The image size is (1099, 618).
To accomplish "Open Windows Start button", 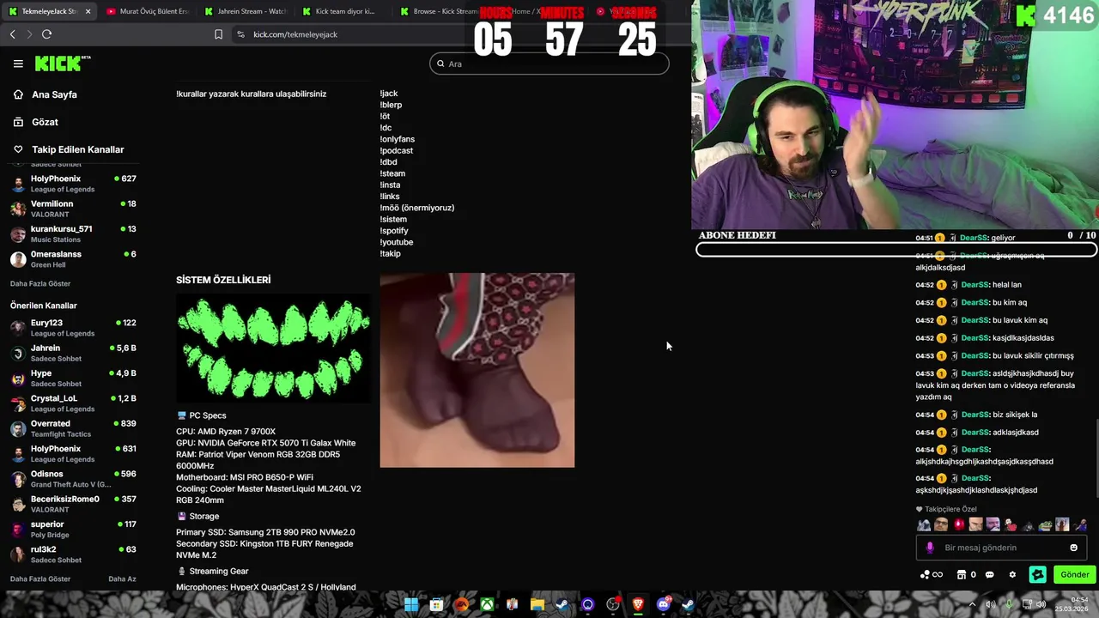I will [411, 604].
